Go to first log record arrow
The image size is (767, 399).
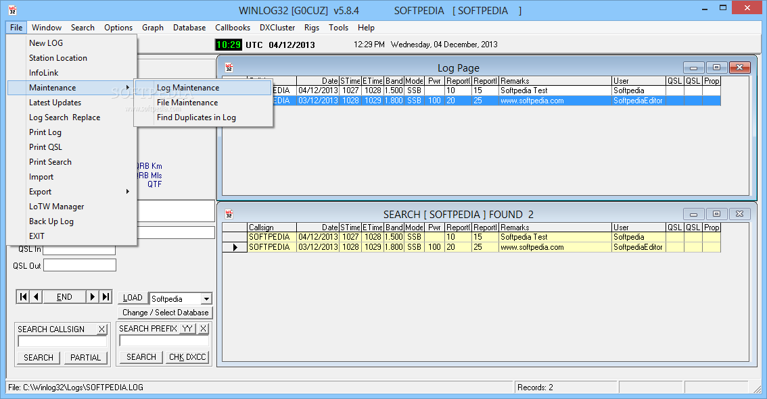point(23,296)
